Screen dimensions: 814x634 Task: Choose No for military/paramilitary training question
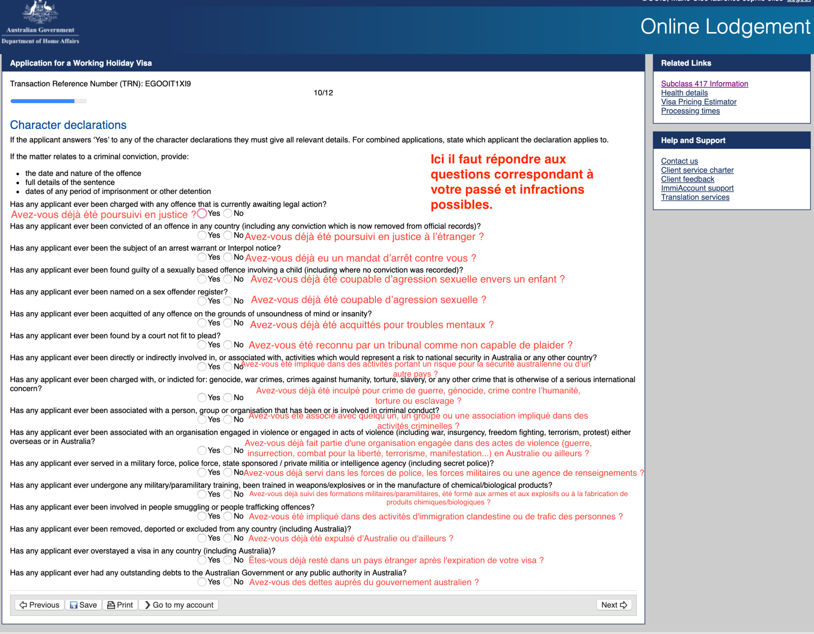tap(228, 494)
